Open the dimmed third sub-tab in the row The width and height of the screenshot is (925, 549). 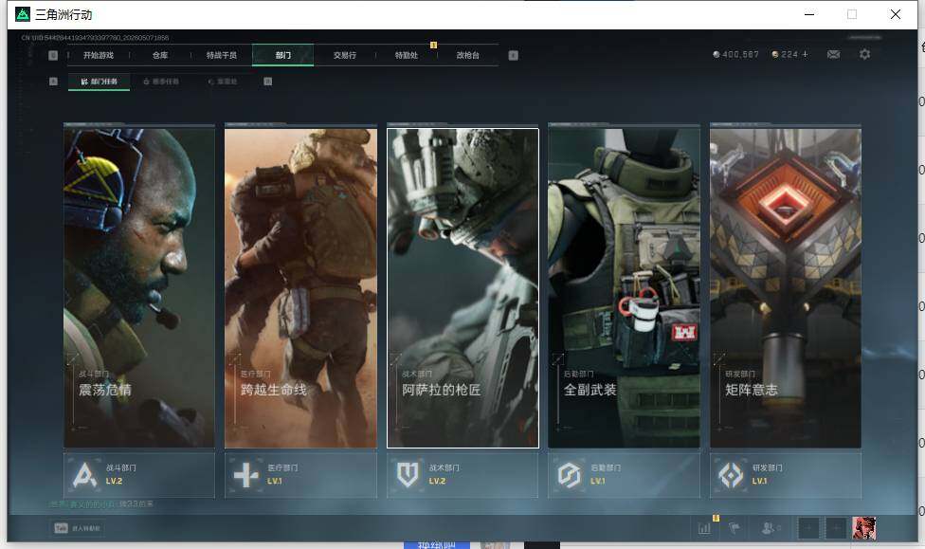[x=223, y=82]
